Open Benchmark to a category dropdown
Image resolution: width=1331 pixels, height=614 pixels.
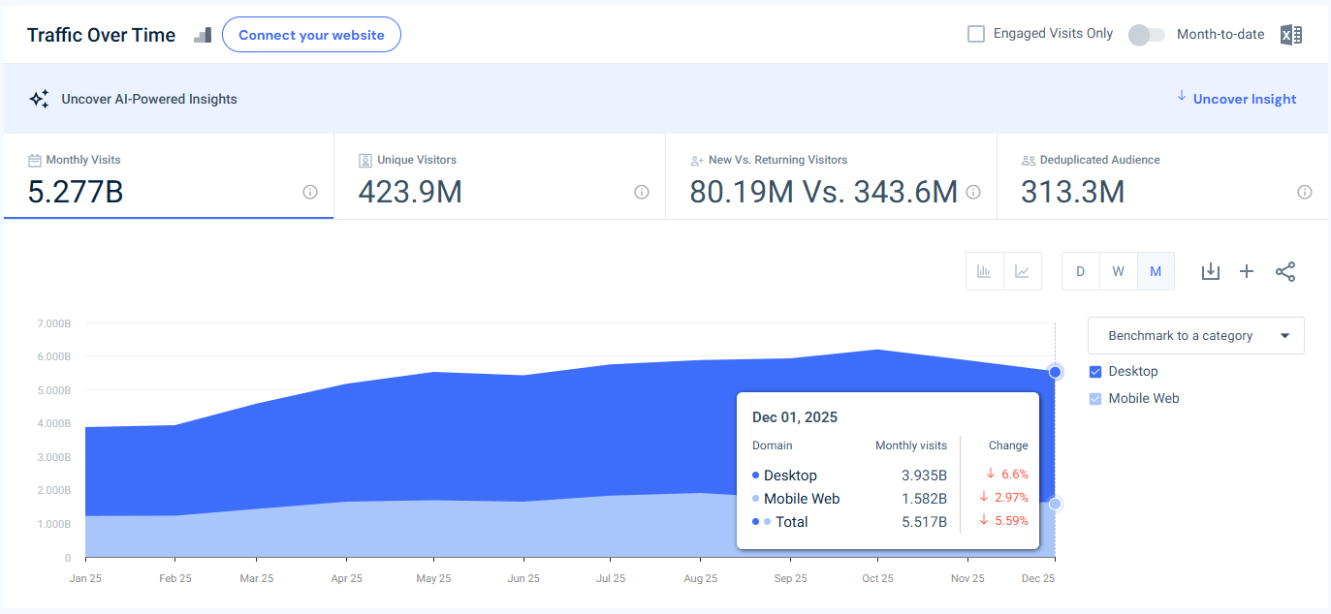pos(1195,335)
